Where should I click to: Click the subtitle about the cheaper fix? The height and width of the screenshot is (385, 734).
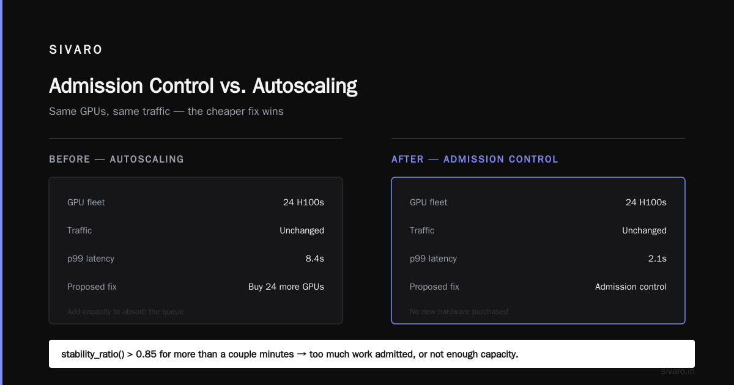166,112
